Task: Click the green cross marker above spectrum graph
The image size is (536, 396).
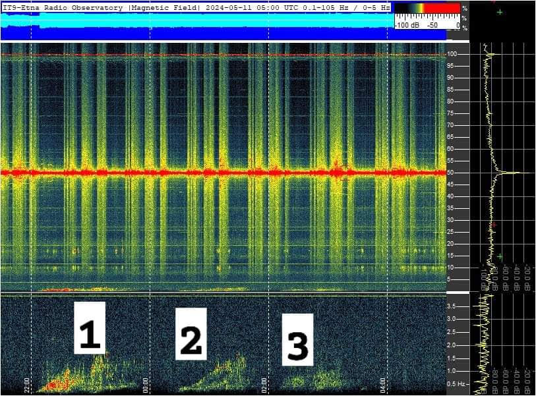Action: pos(500,12)
